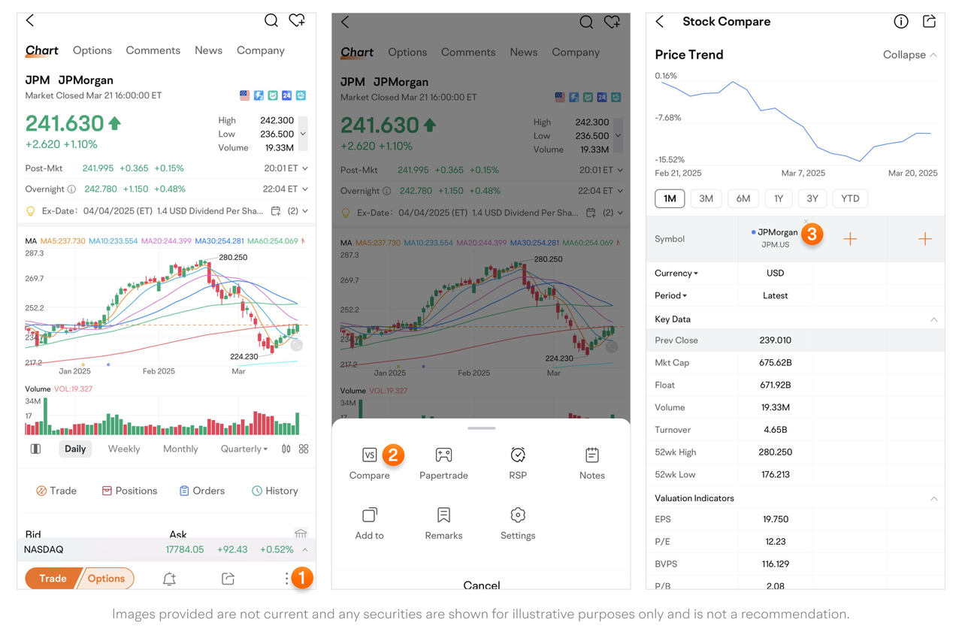Open Positions shortcut below the chart
The height and width of the screenshot is (635, 962).
click(129, 491)
